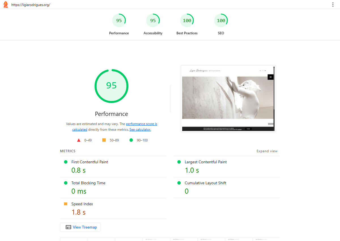The width and height of the screenshot is (340, 241).
Task: Click the green circle beside First Contentful Paint
Action: tap(66, 162)
